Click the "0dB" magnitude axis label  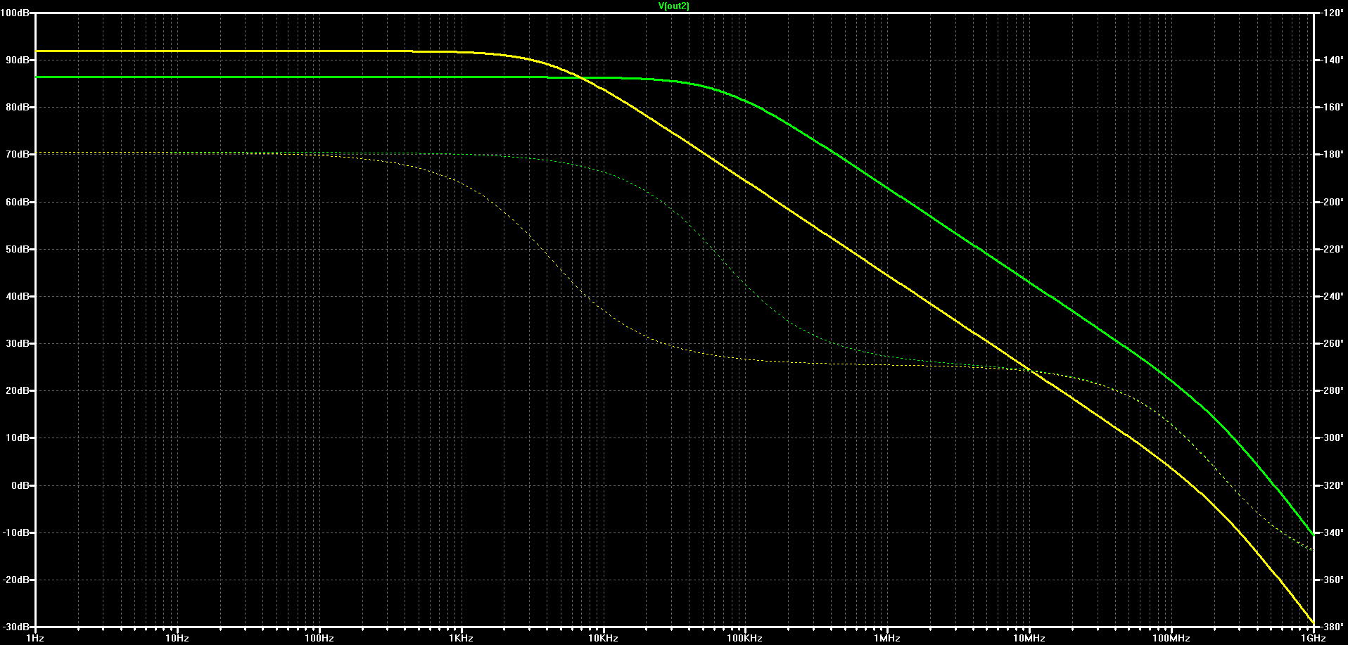point(19,485)
